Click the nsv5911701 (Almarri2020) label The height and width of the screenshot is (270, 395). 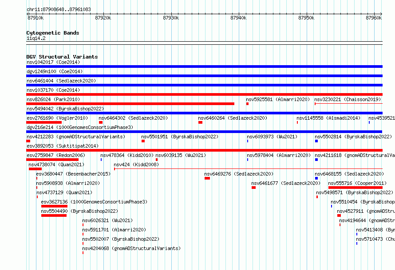click(x=114, y=230)
